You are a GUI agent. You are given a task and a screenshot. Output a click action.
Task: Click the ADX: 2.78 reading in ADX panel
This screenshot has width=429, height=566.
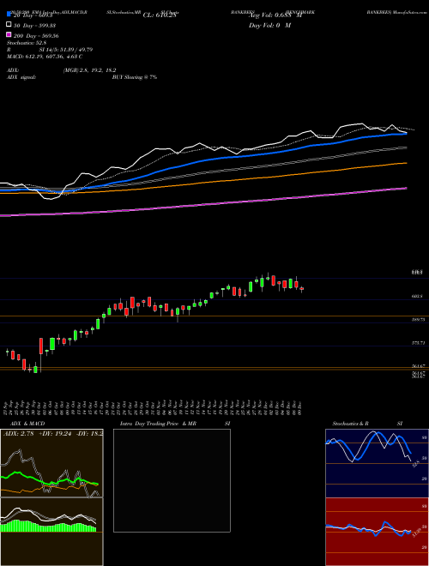pyautogui.click(x=18, y=434)
